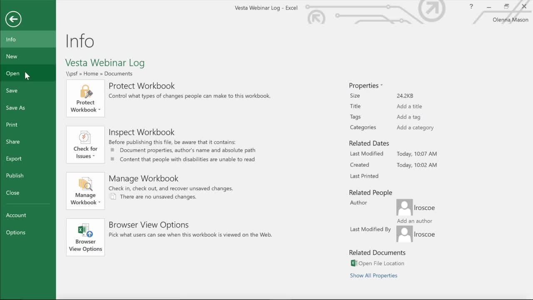Choose Close from the backstage menu
The width and height of the screenshot is (533, 300).
click(x=28, y=193)
